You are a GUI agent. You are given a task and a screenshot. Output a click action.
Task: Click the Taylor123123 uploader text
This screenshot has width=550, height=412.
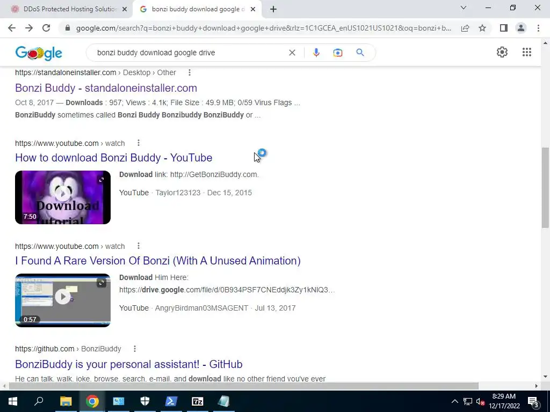[x=178, y=193]
